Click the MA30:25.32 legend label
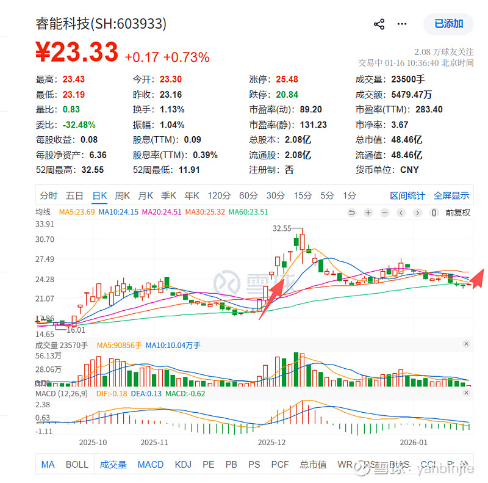The image size is (488, 483). pyautogui.click(x=205, y=212)
